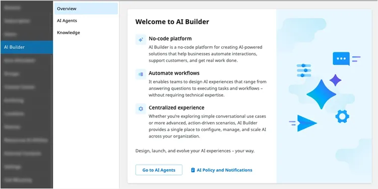Screen dimensions: 378x189
Task: Click the blue gear illustration icon
Action: [342, 116]
